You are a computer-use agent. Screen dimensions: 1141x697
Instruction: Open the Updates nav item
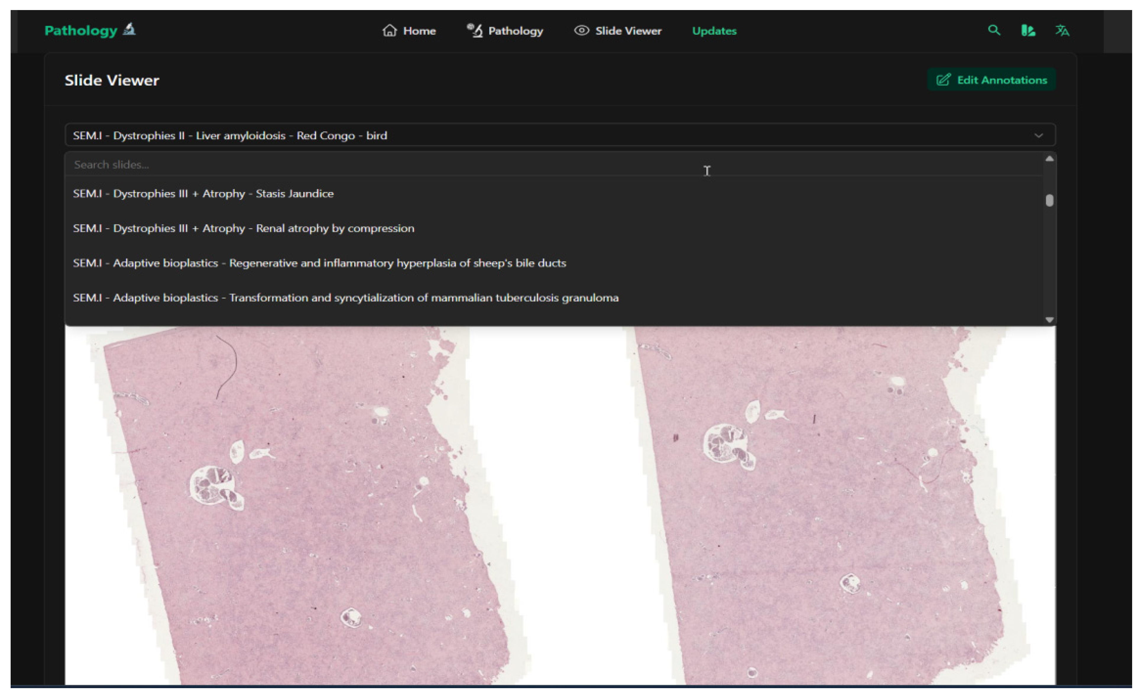click(714, 31)
